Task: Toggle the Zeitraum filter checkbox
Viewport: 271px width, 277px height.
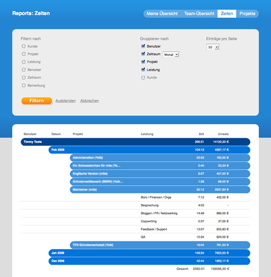Action: (x=24, y=77)
